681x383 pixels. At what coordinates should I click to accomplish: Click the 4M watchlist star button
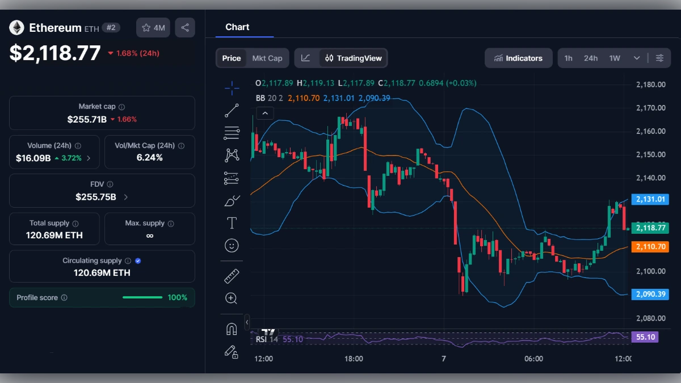[153, 27]
